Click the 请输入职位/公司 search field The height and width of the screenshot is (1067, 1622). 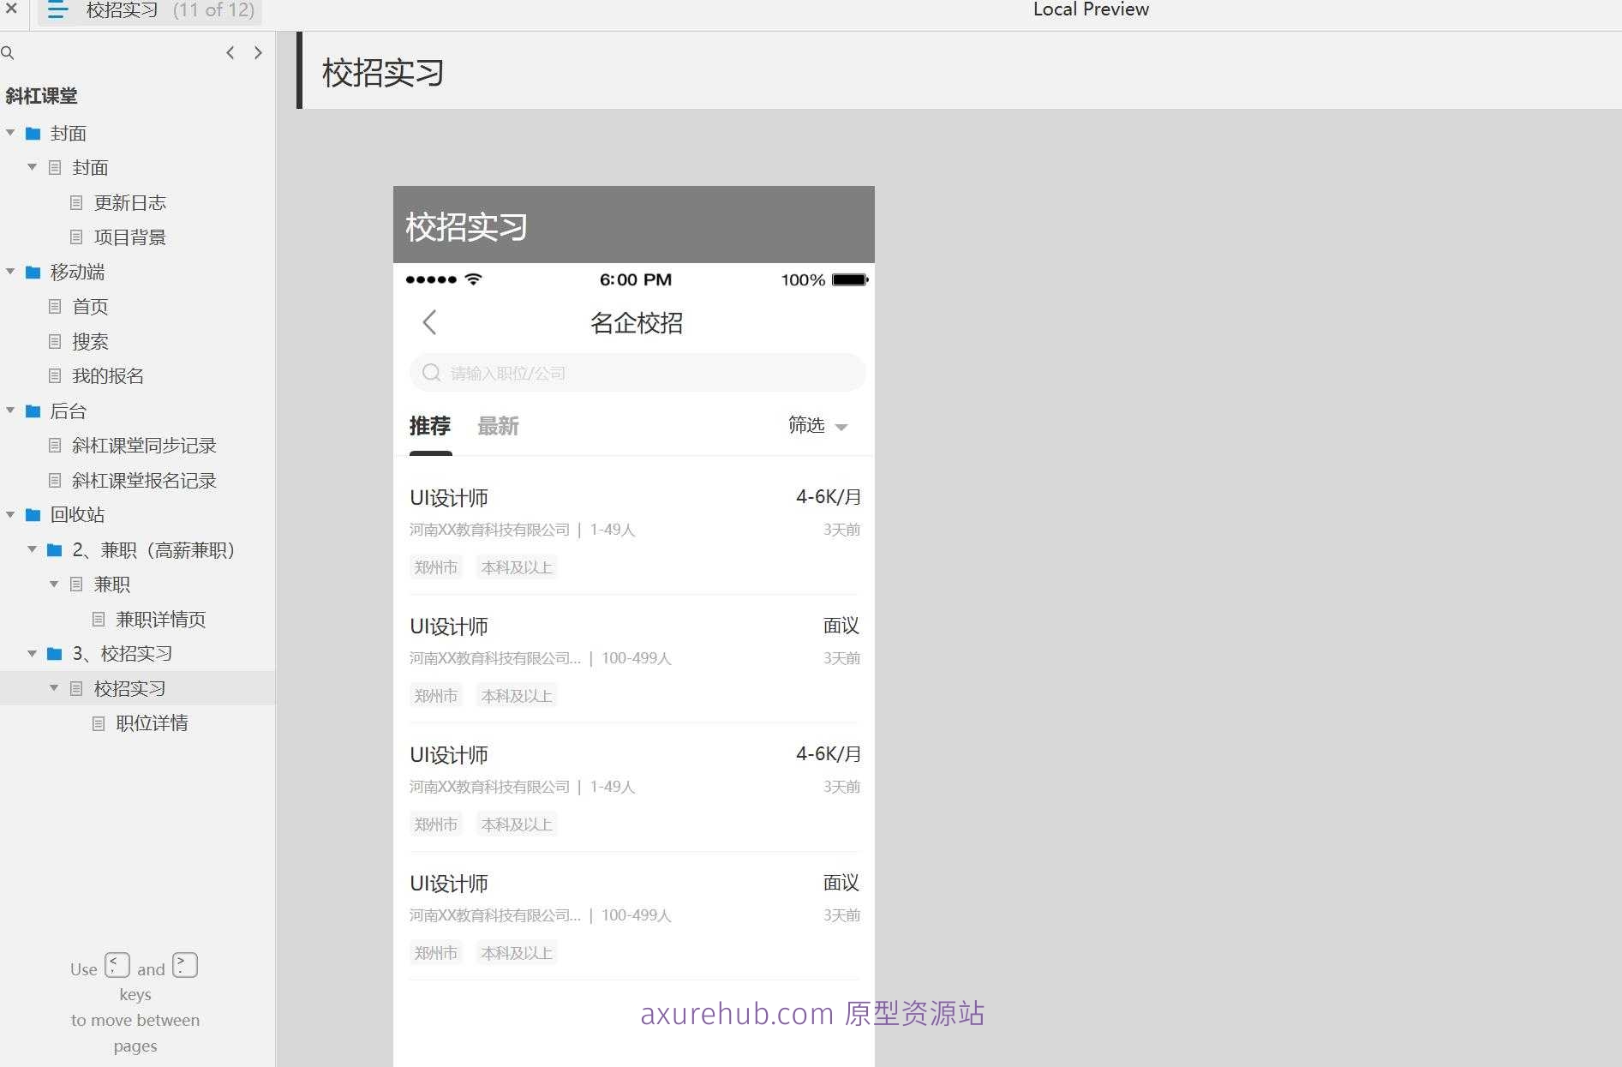pyautogui.click(x=637, y=373)
